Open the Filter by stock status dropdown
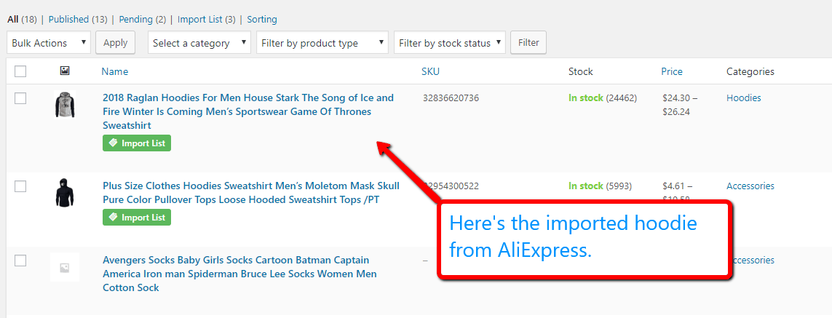This screenshot has height=318, width=832. pyautogui.click(x=450, y=43)
